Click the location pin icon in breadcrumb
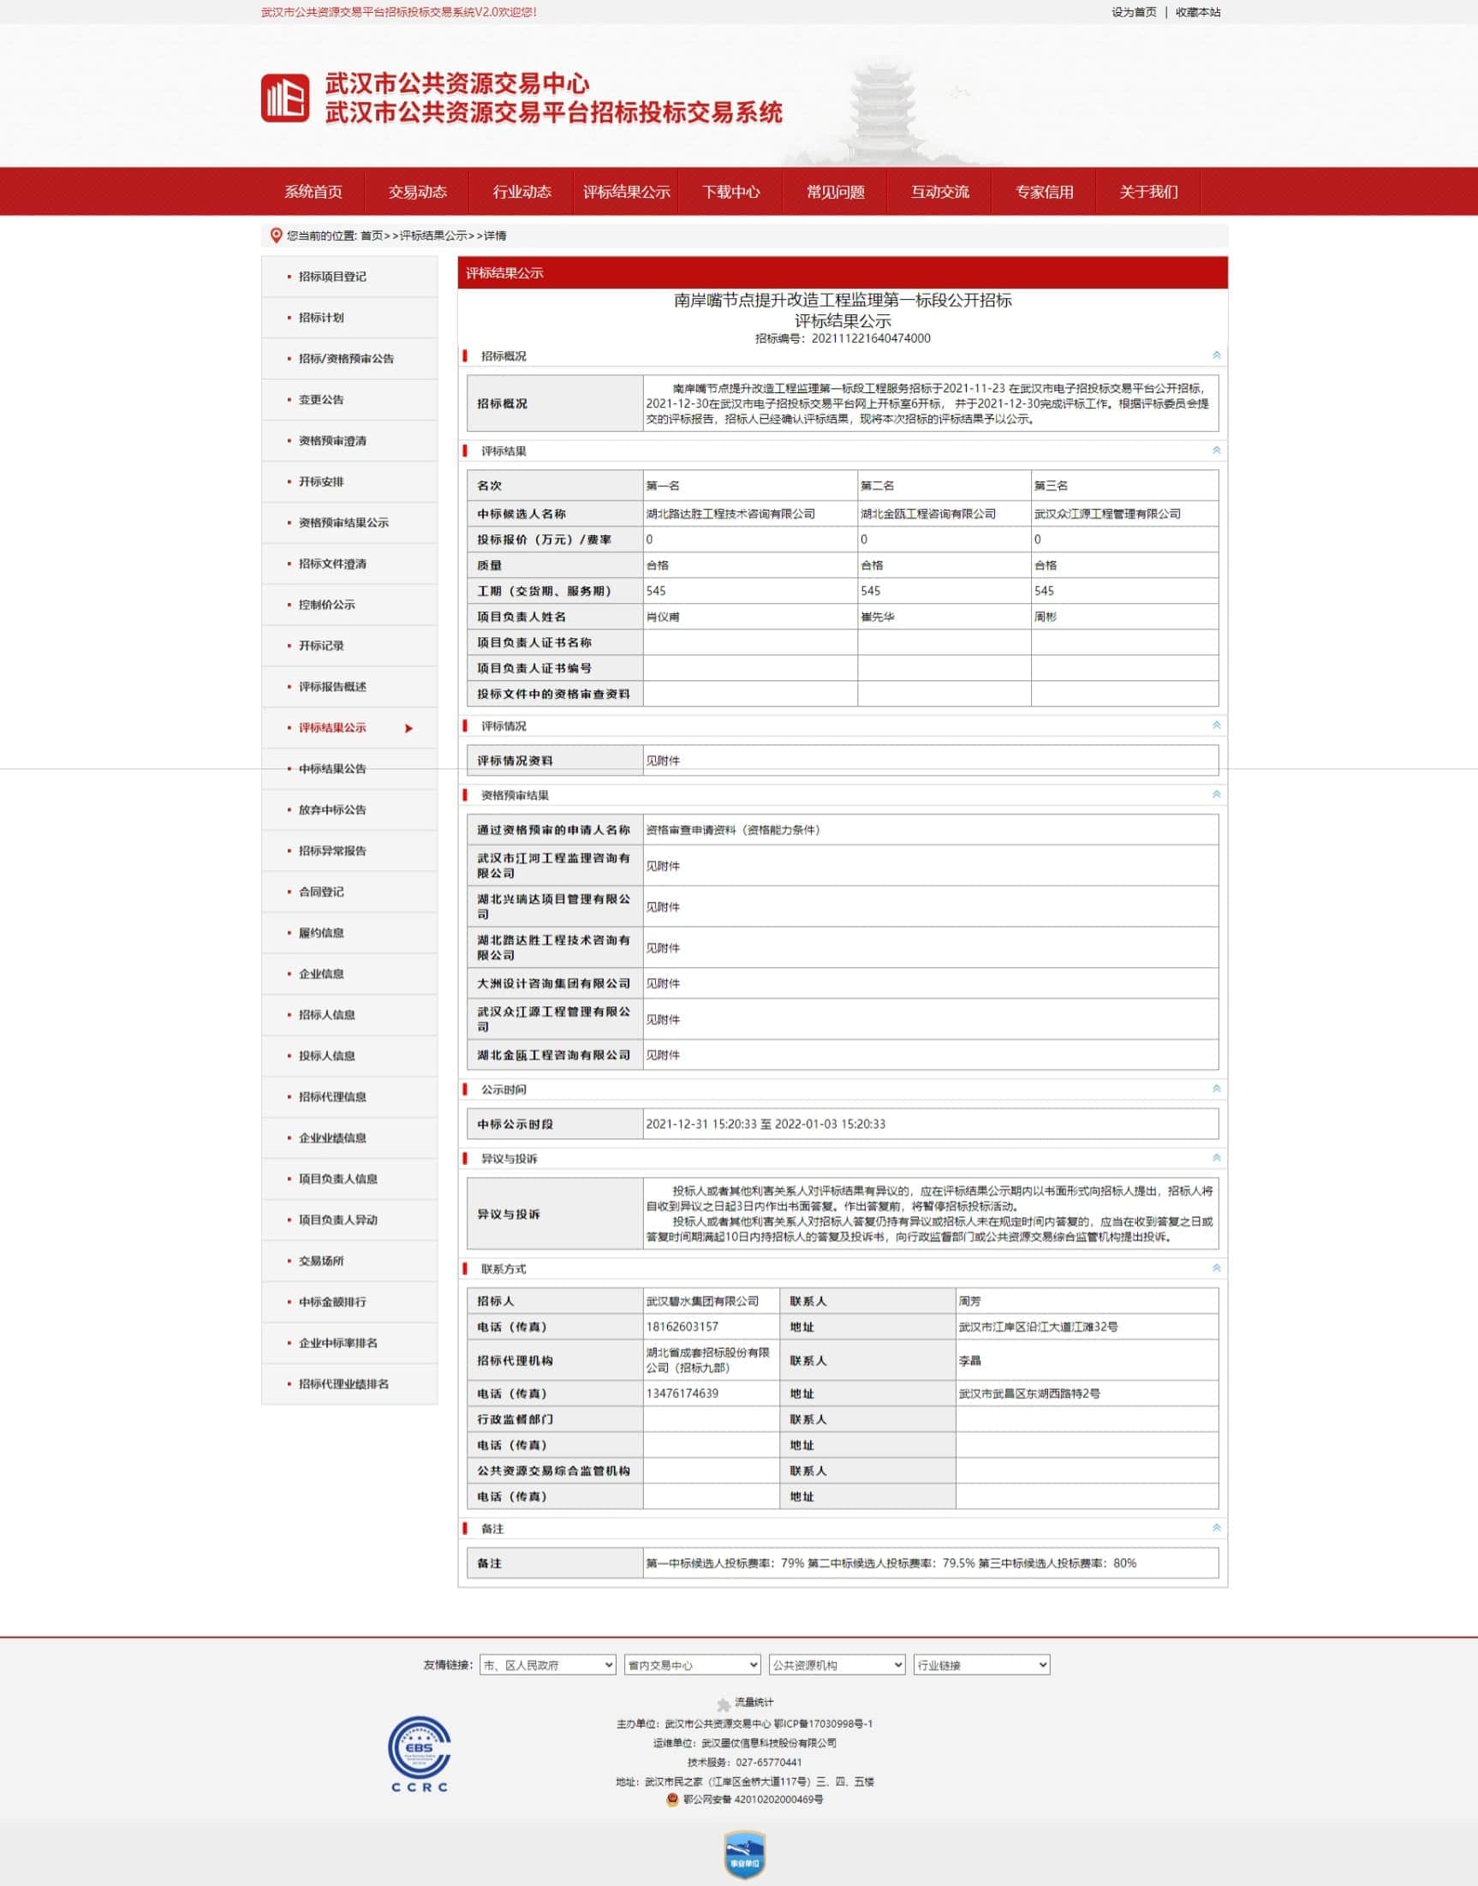The image size is (1478, 1886). pyautogui.click(x=276, y=236)
